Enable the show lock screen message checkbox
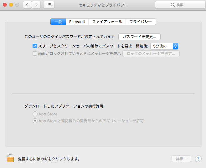The image size is (206, 168). point(35,53)
